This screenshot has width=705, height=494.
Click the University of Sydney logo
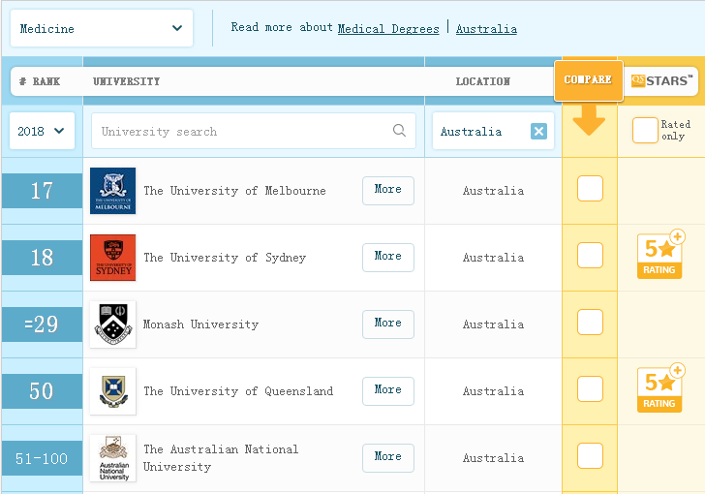pos(112,258)
